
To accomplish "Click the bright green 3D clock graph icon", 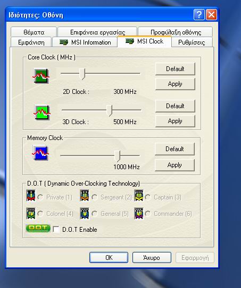I will click(x=42, y=112).
